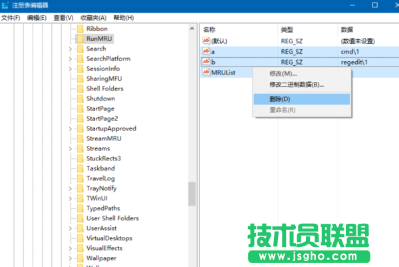
Task: Expand the TWinUI key
Action: [x=70, y=198]
